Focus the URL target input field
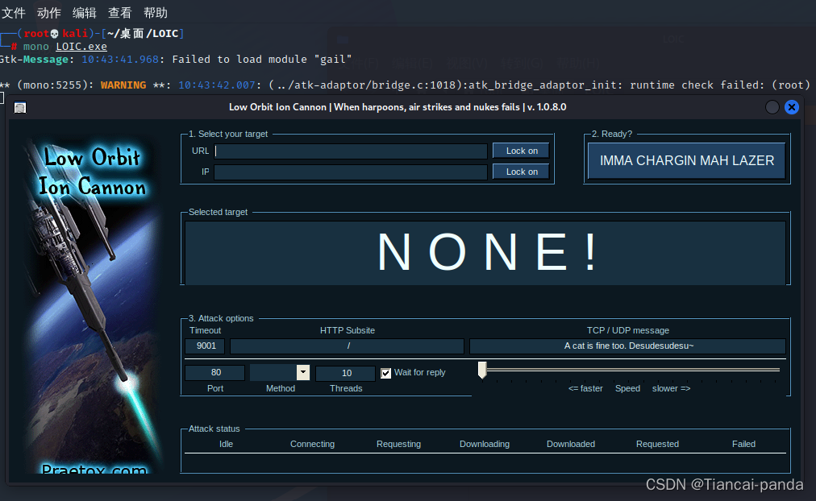This screenshot has width=816, height=501. tap(350, 151)
